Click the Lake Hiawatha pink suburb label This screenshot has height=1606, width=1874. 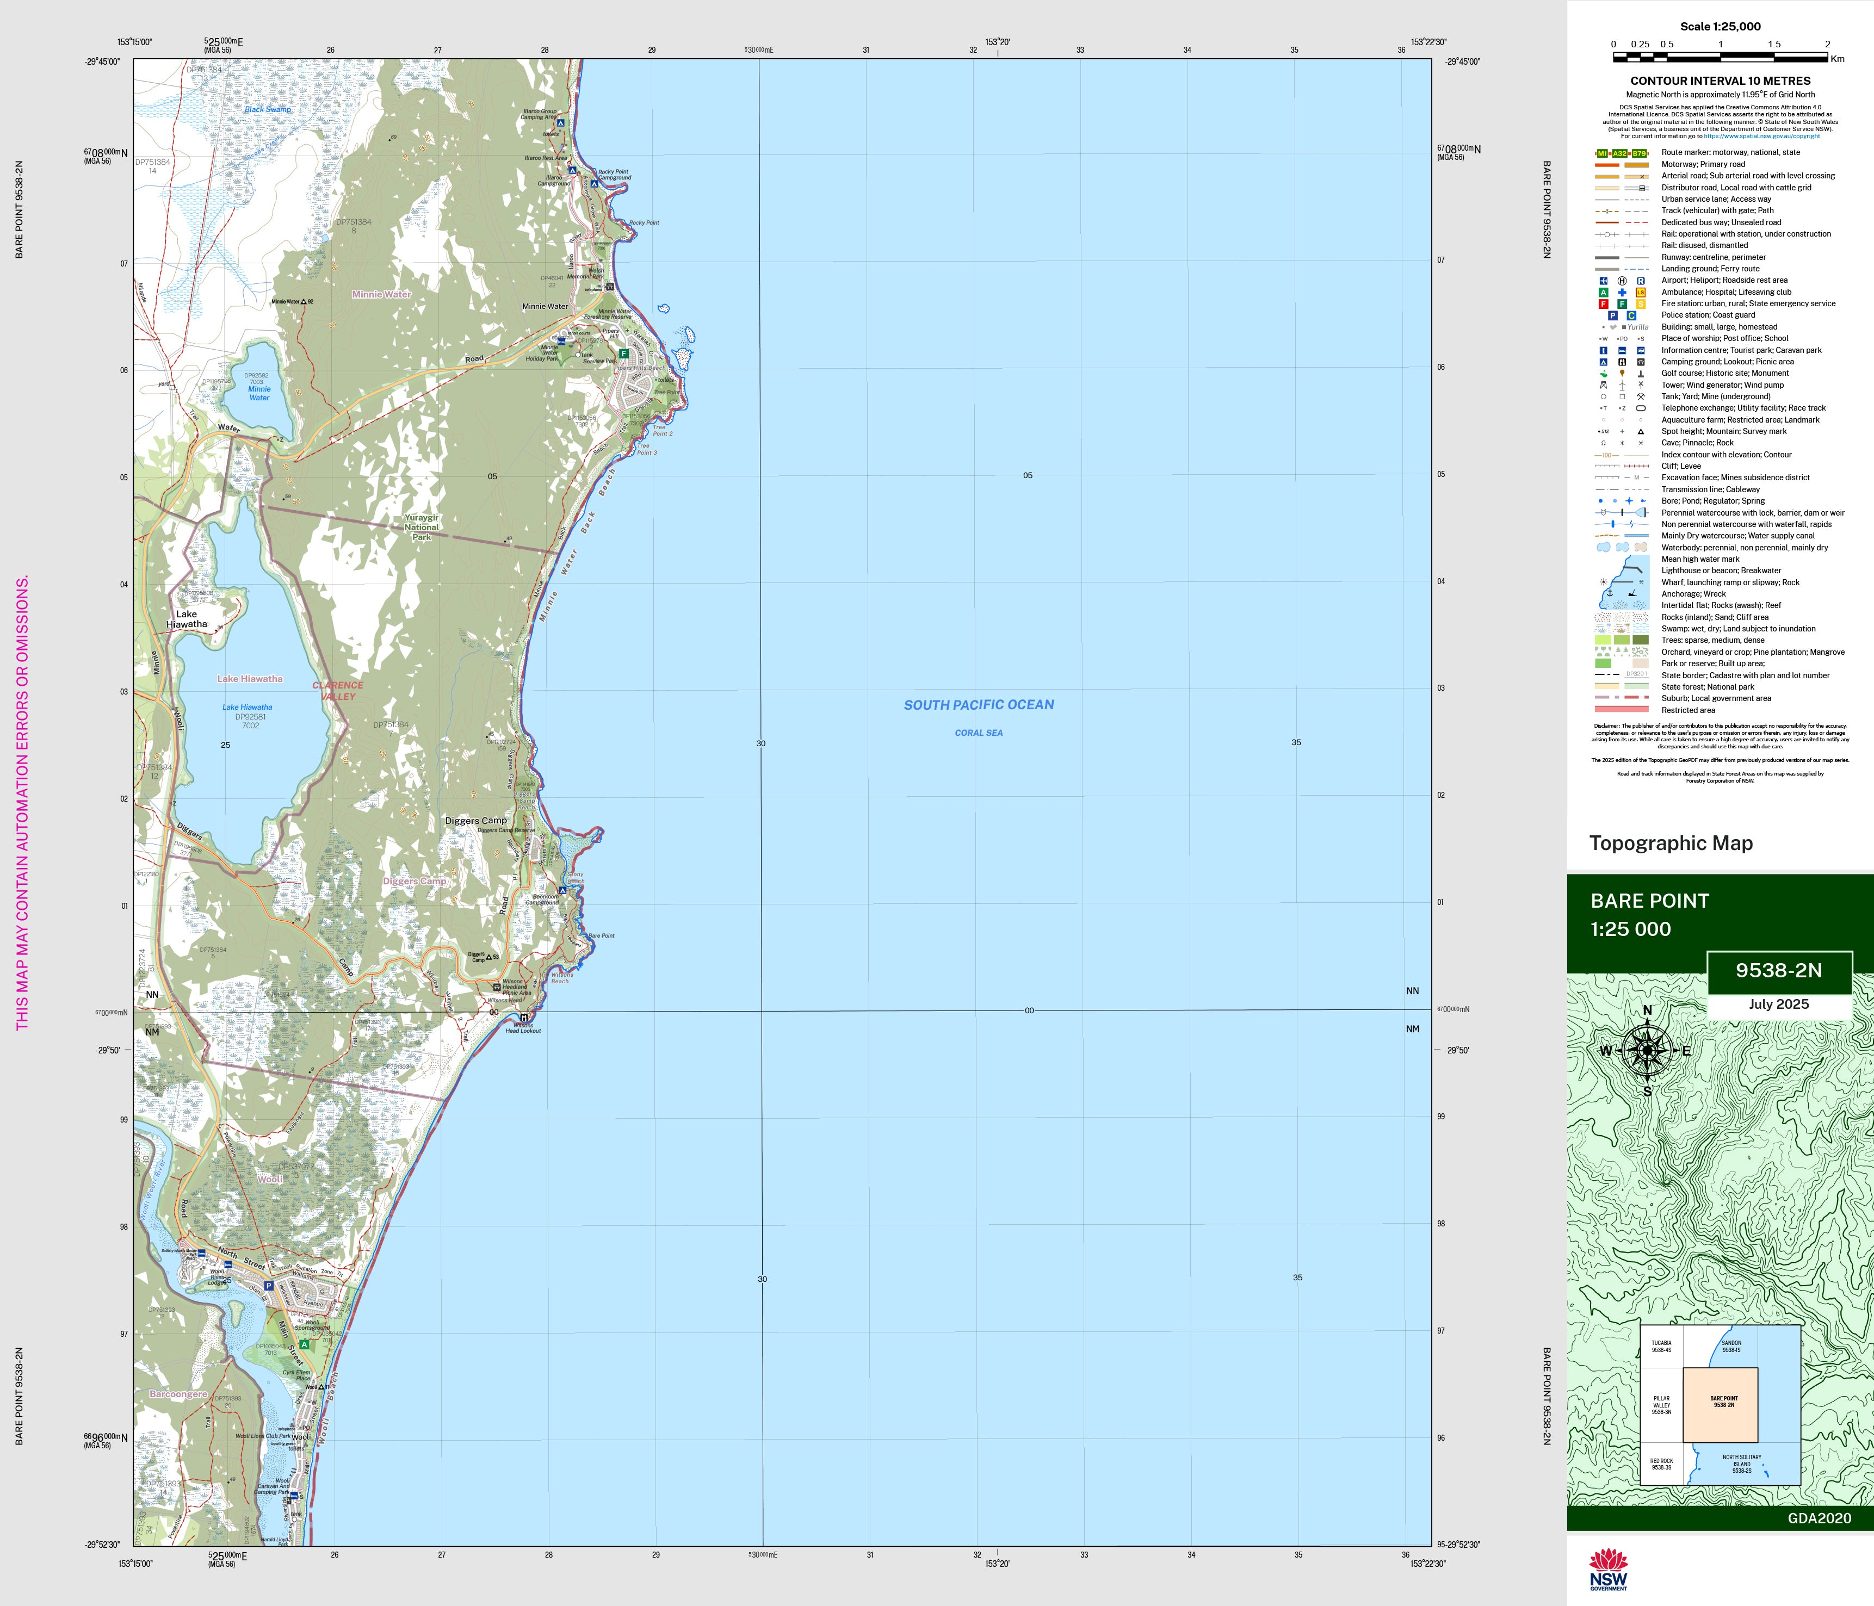tap(250, 679)
